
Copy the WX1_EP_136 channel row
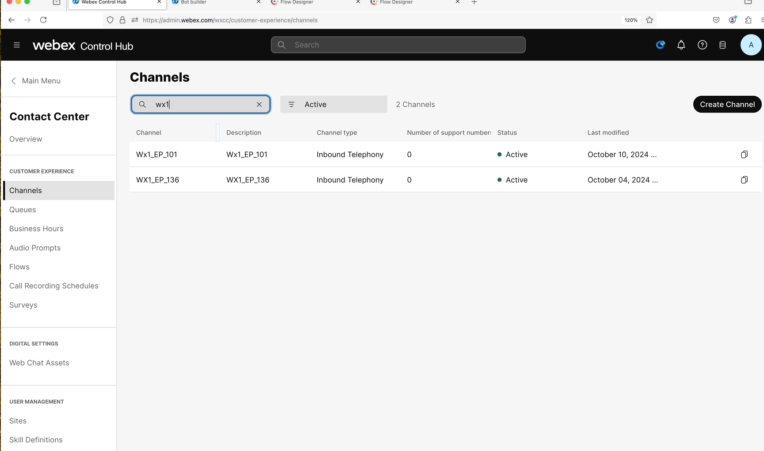[x=744, y=180]
